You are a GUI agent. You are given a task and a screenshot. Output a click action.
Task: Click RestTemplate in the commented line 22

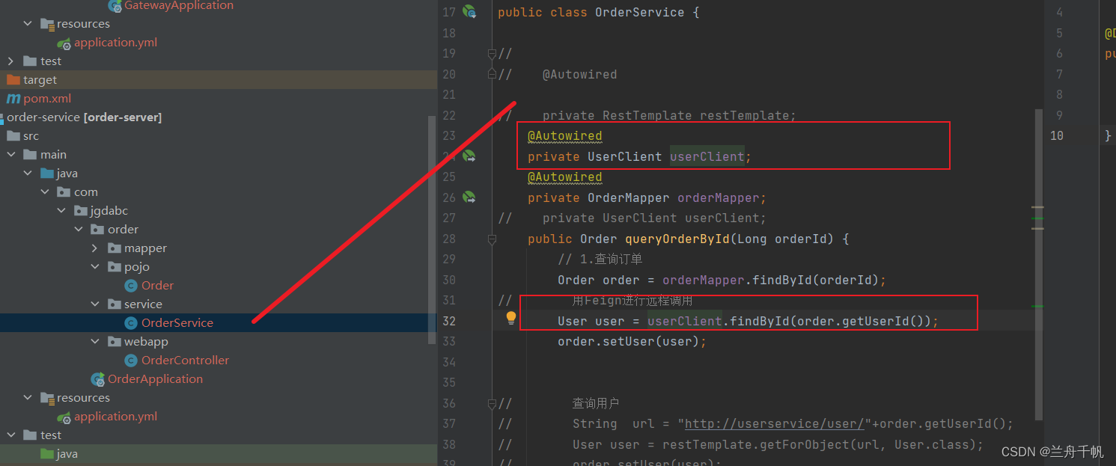(647, 116)
